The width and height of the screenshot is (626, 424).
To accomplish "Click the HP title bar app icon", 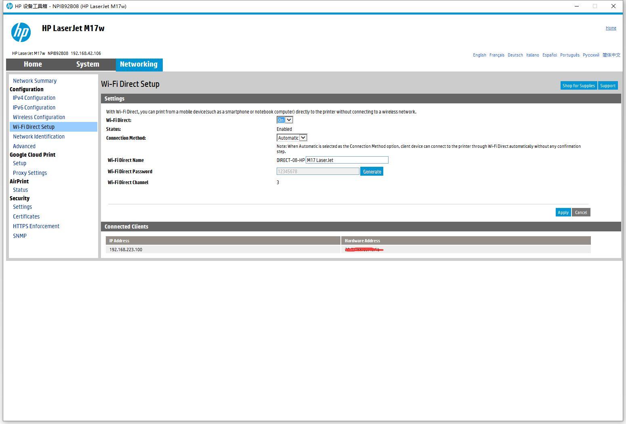I will click(9, 6).
